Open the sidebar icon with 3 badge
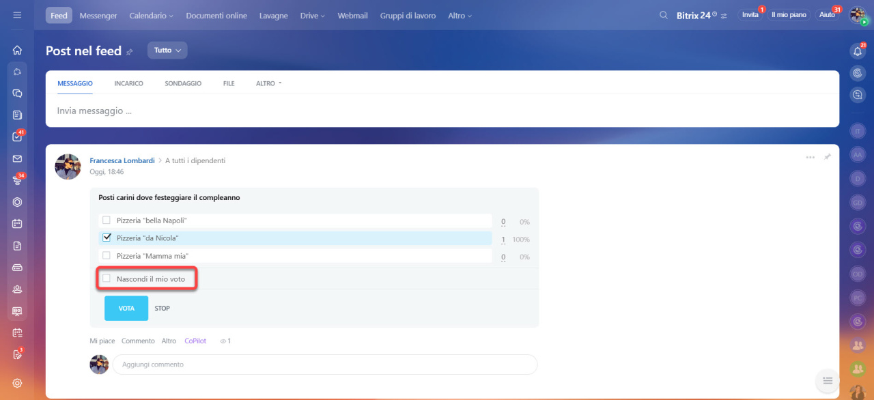This screenshot has height=400, width=874. tap(17, 354)
